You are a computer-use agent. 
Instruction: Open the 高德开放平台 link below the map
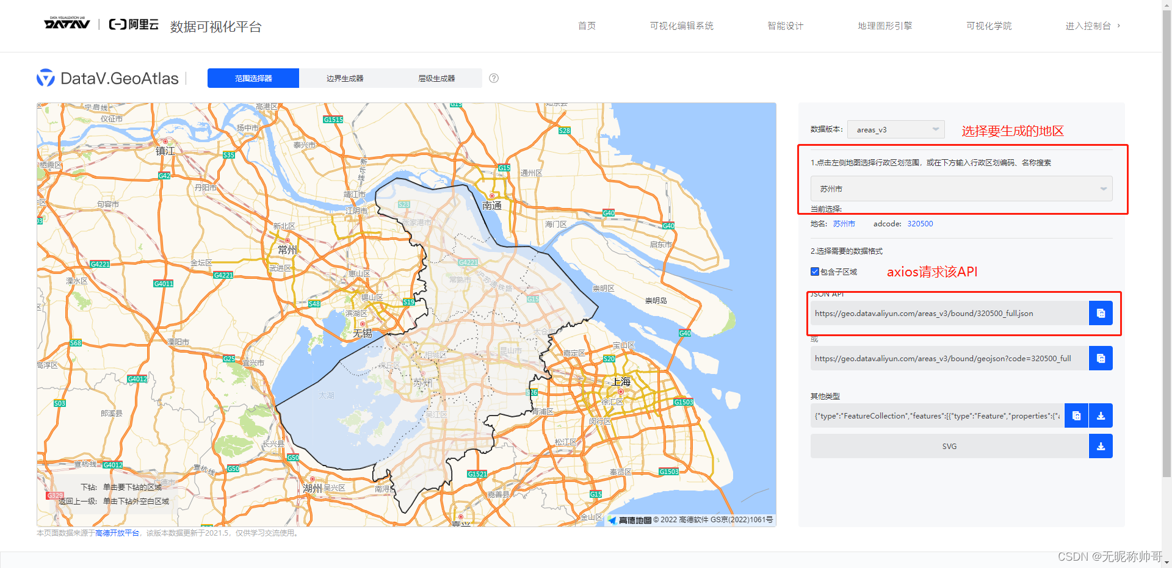pyautogui.click(x=117, y=533)
